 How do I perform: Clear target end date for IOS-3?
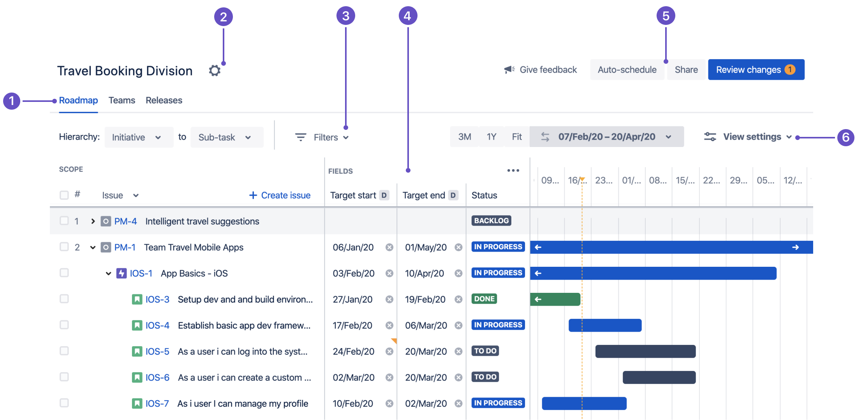pyautogui.click(x=458, y=299)
